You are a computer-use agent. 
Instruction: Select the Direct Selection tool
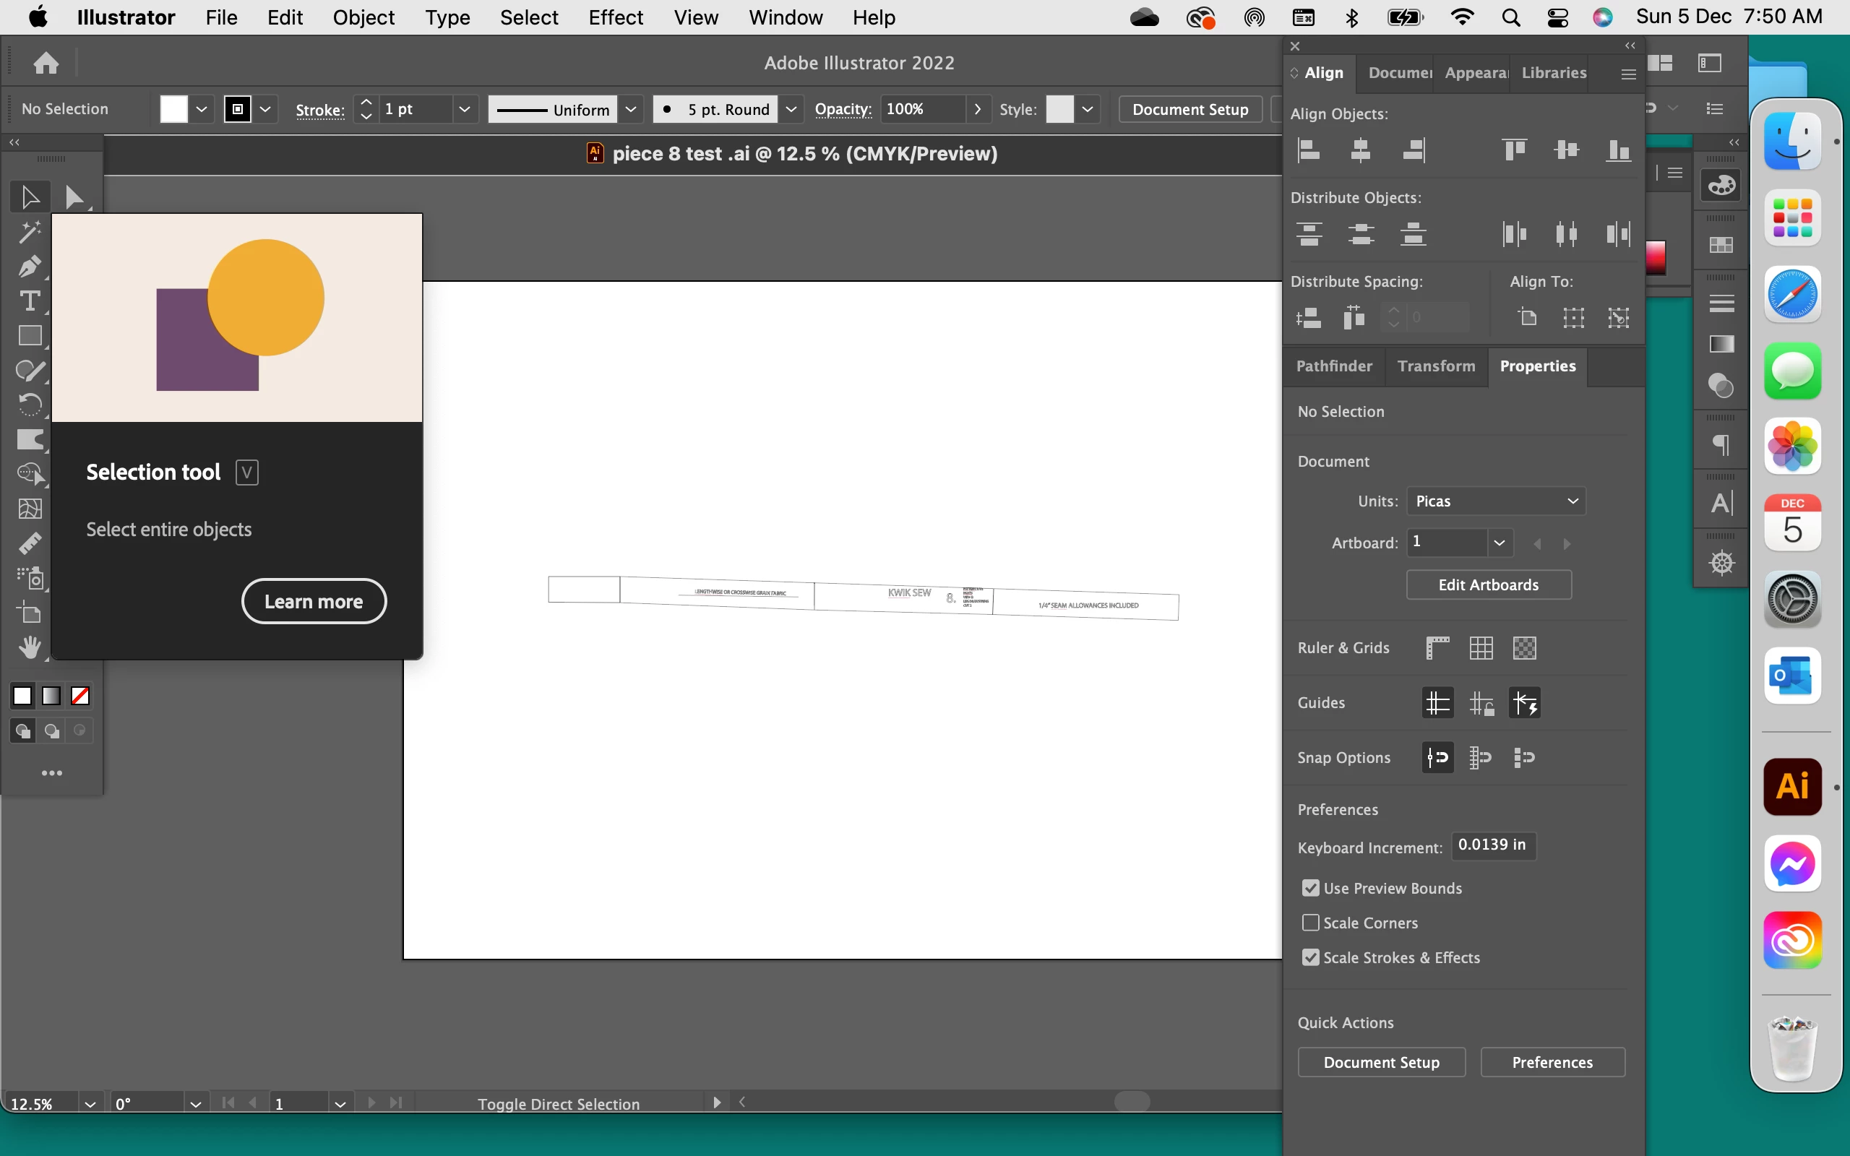74,197
